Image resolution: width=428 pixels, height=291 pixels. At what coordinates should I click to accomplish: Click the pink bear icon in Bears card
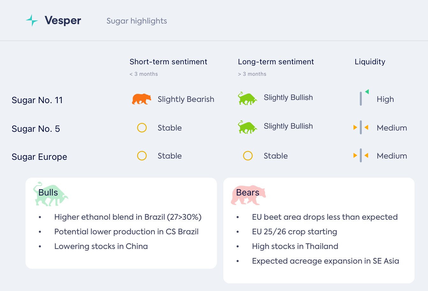[248, 195]
